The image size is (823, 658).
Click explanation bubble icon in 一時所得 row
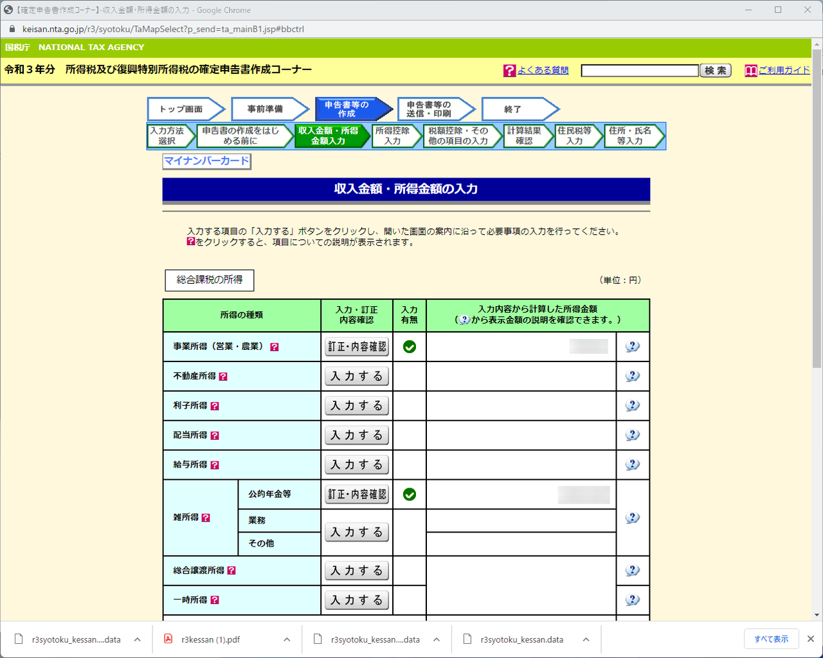633,600
